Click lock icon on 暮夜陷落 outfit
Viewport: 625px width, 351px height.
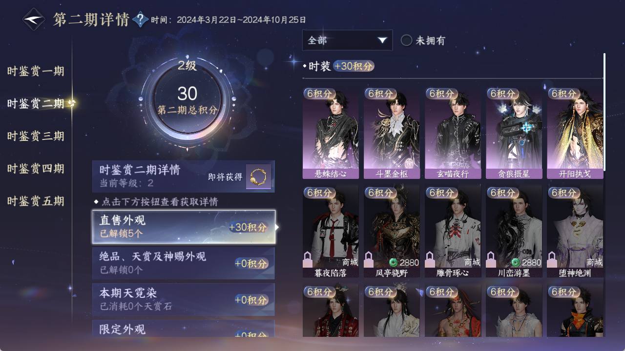point(308,259)
